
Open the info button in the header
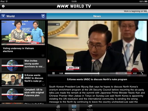coord(3,6)
